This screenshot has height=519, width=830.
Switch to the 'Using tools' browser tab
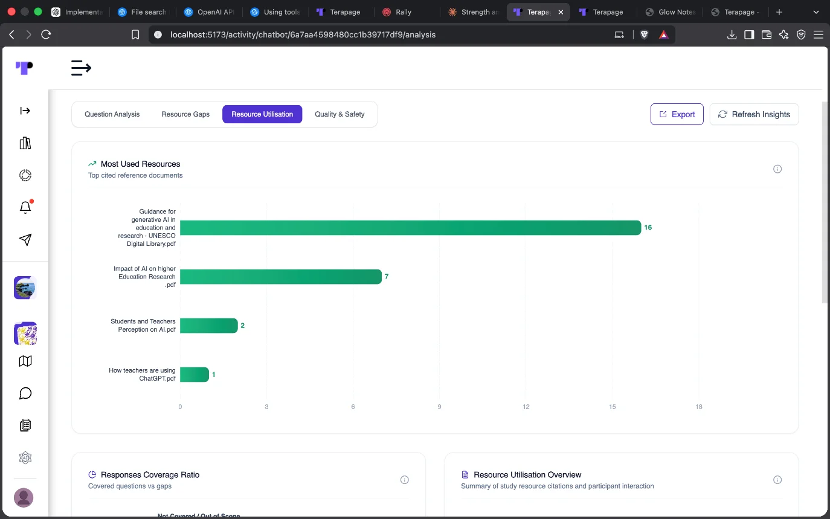(275, 11)
